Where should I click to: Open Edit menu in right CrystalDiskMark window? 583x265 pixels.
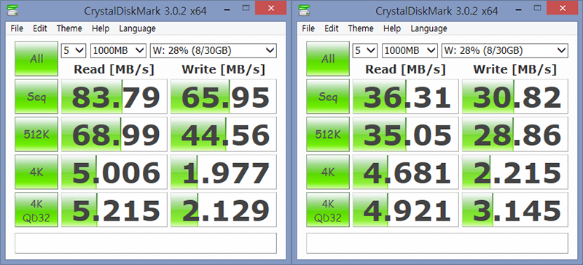(x=332, y=28)
